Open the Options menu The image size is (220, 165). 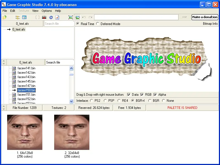pyautogui.click(x=46, y=11)
